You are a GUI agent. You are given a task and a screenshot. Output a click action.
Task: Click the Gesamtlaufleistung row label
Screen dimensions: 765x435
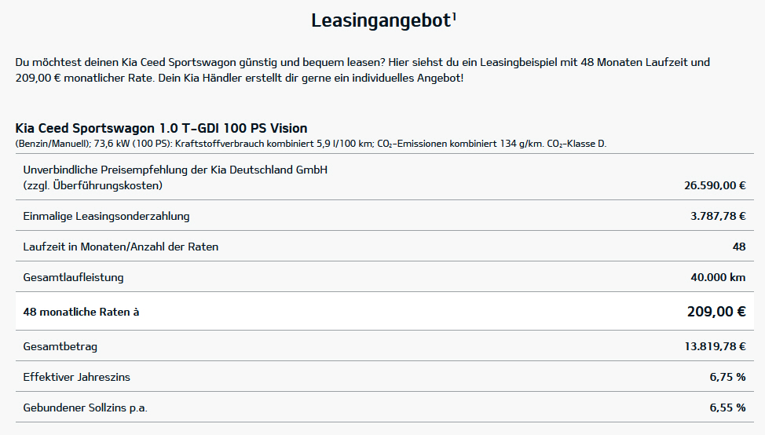click(73, 277)
